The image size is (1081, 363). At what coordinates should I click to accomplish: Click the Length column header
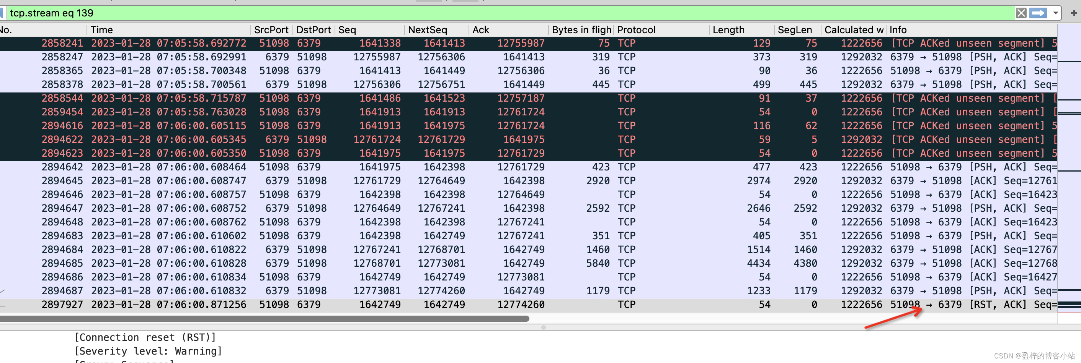pyautogui.click(x=728, y=30)
